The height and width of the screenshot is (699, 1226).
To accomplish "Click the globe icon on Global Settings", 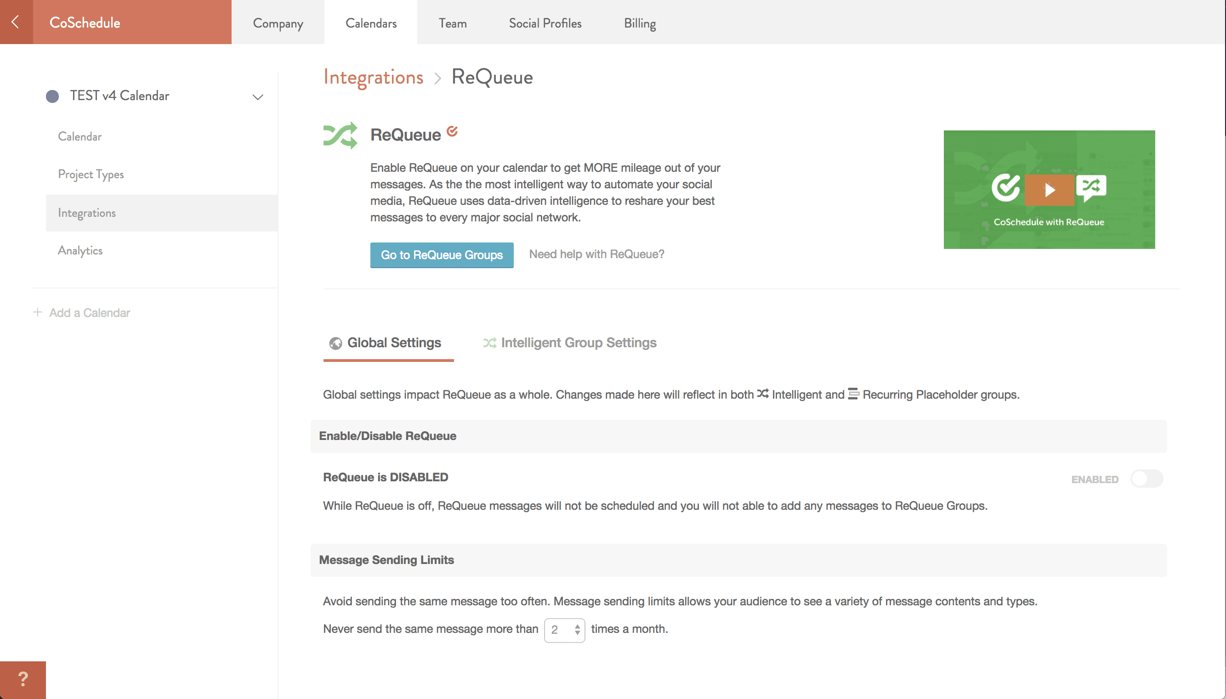I will (x=335, y=343).
